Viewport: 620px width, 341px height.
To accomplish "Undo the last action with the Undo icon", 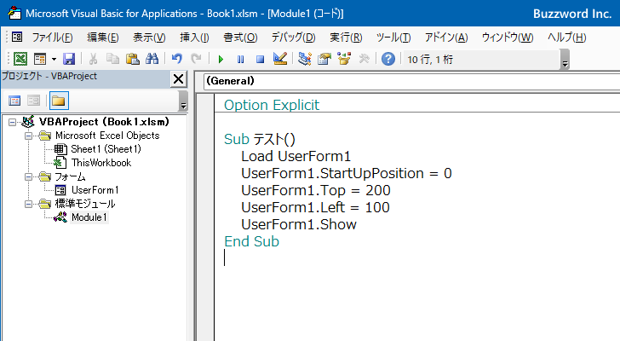I will tap(177, 59).
